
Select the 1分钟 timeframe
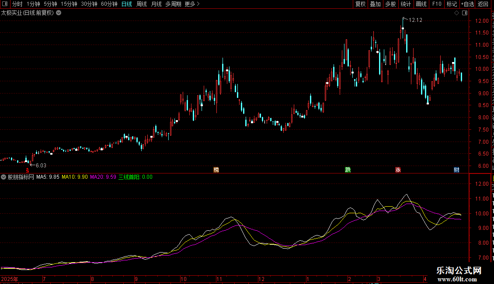tap(33, 4)
